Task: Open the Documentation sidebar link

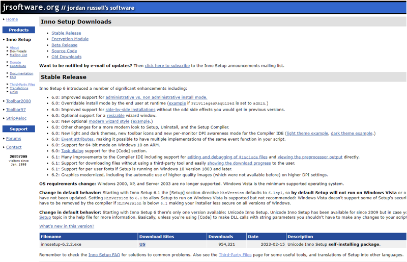Action: (21, 73)
